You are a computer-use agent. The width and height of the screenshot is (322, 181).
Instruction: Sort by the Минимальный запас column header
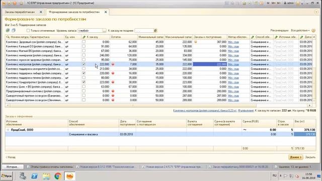pos(151,37)
